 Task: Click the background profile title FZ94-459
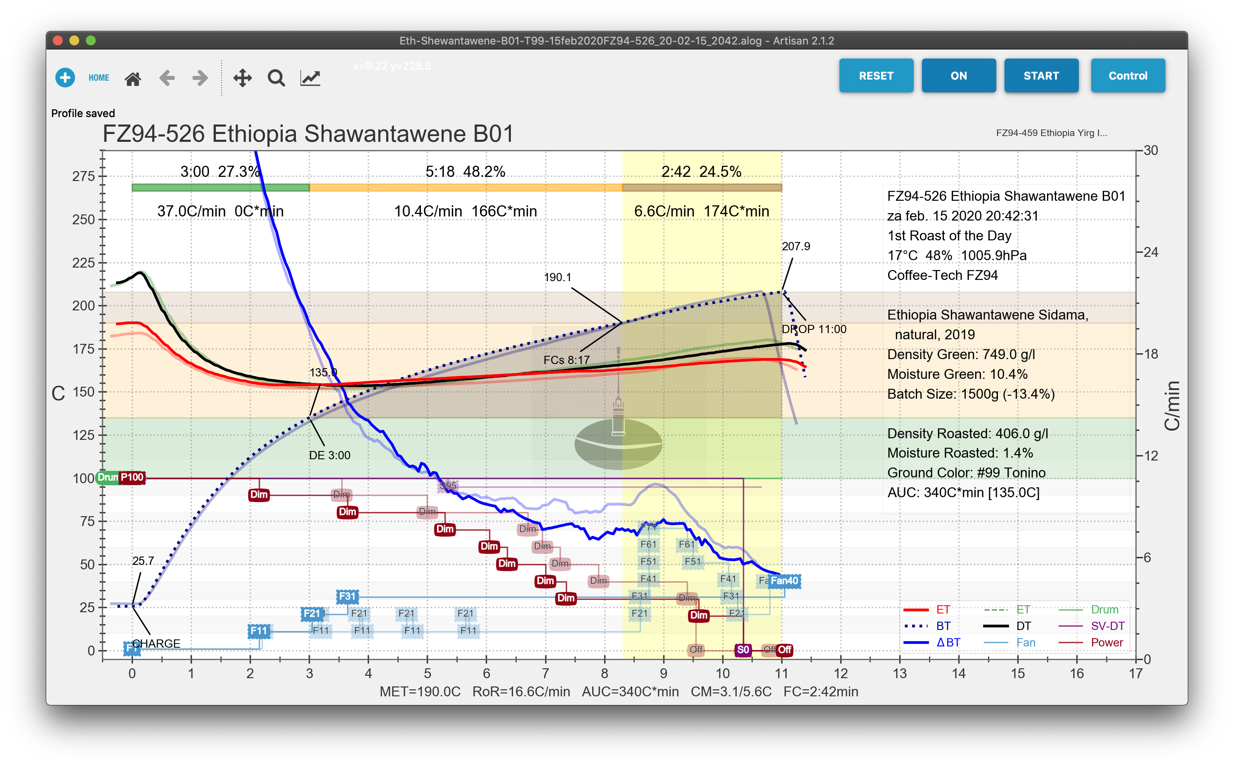(x=1051, y=133)
